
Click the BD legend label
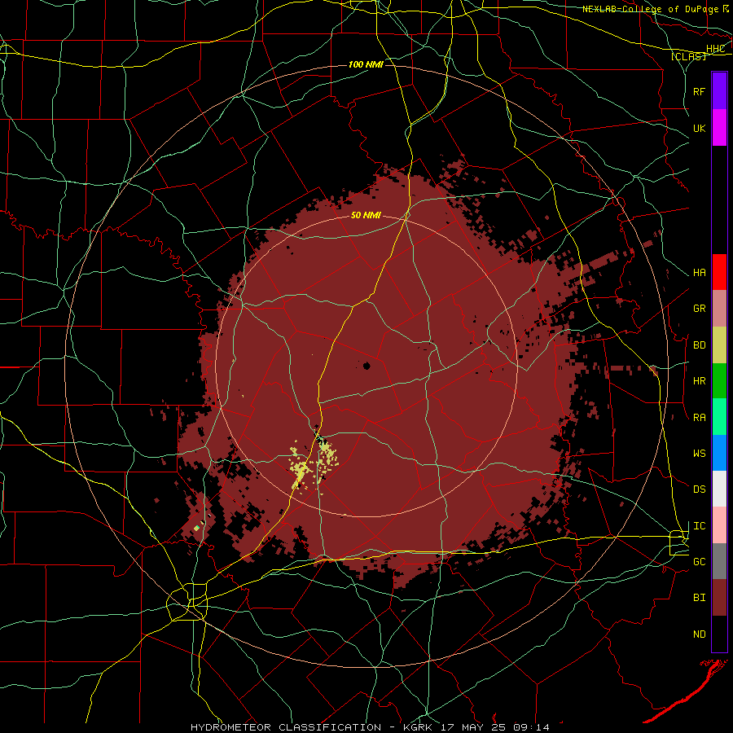(x=700, y=345)
